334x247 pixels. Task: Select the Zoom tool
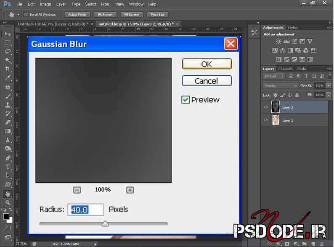[8, 202]
